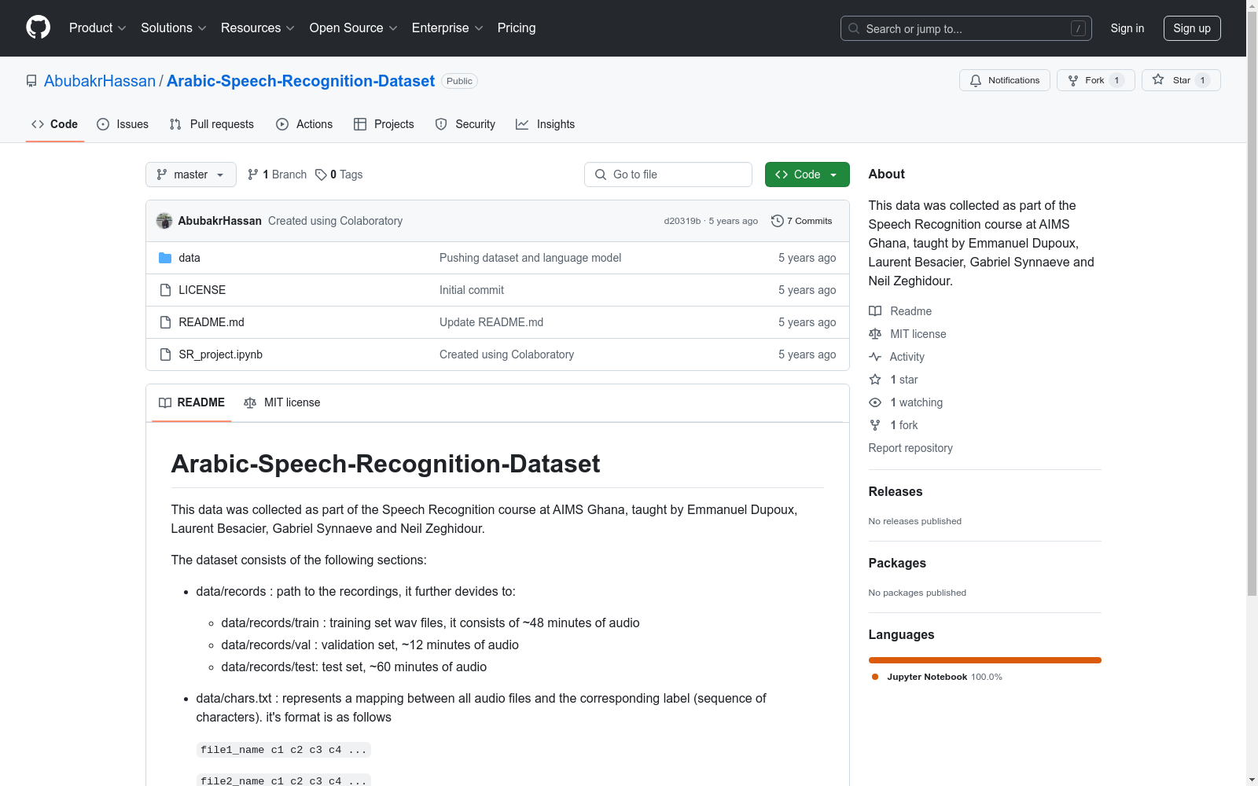Click the eye icon beside 1 watching
Viewport: 1258px width, 786px height.
click(x=875, y=402)
